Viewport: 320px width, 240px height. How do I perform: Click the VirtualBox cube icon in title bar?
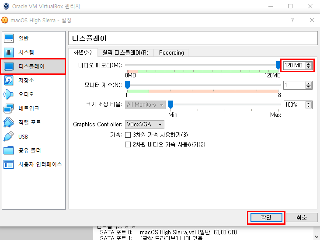6,6
